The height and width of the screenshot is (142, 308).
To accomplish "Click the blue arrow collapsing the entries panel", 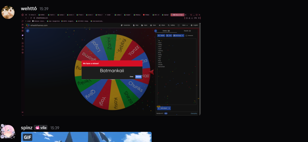I will (156, 31).
